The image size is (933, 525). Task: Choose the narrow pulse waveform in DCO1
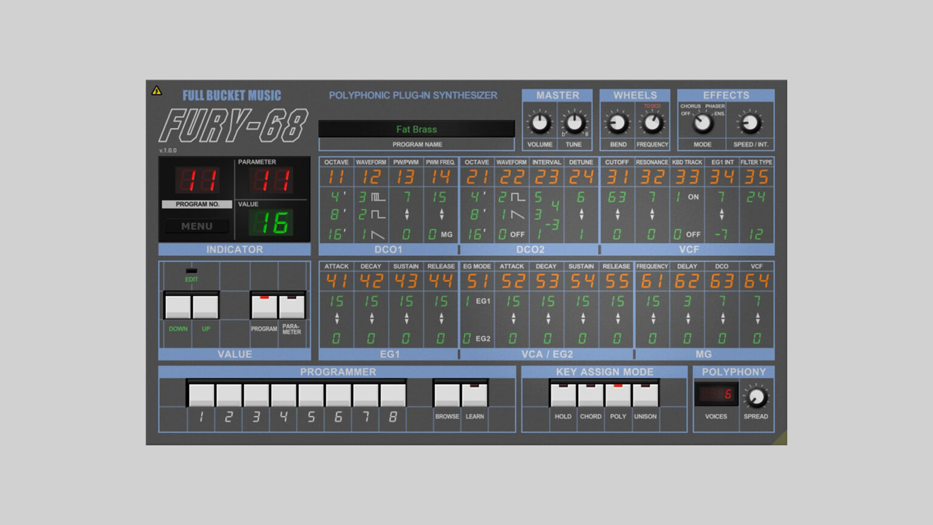point(372,197)
